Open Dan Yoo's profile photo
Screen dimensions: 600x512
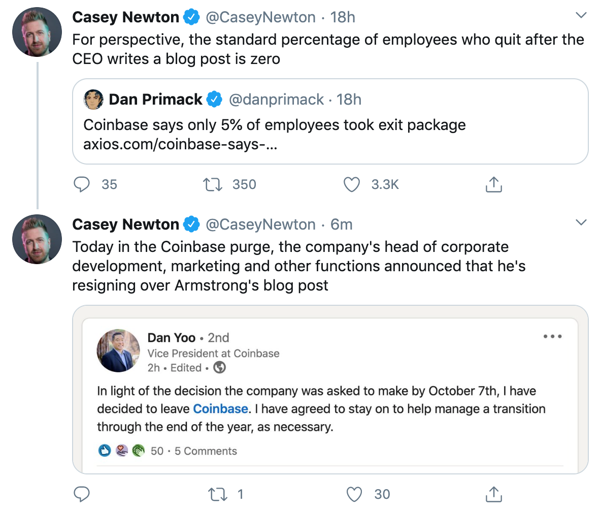(118, 350)
